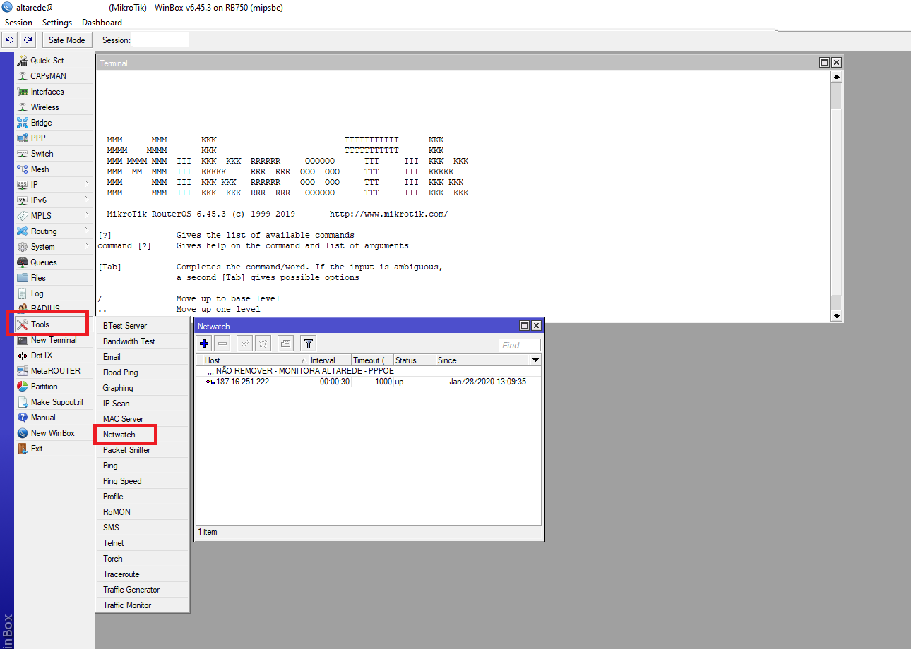This screenshot has height=649, width=911.
Task: Click Exit in sidebar
Action: coord(54,449)
